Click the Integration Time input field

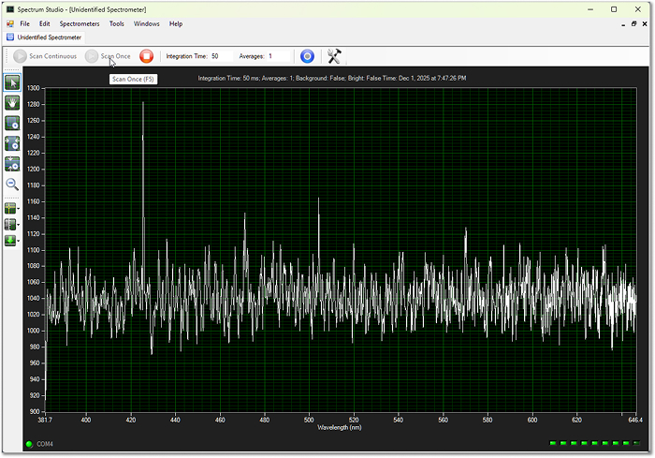pos(221,56)
